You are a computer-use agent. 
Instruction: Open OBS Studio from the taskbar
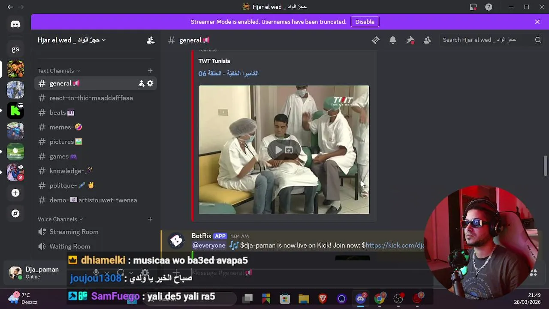pos(398,299)
